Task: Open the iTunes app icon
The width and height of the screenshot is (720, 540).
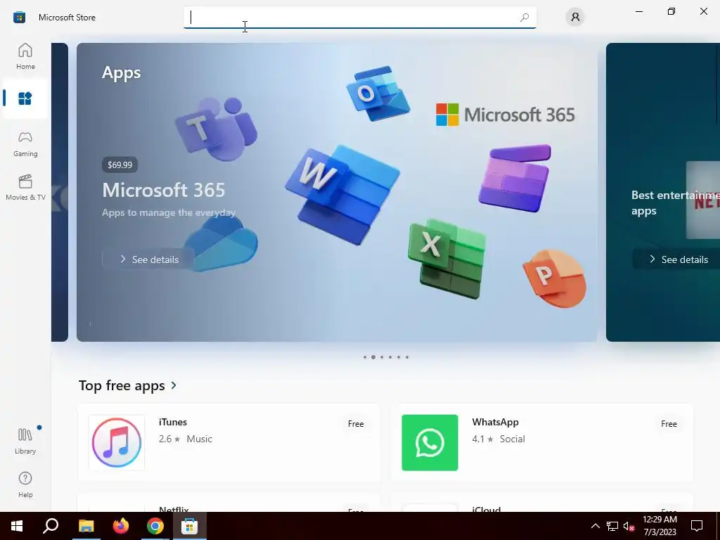Action: 117,443
